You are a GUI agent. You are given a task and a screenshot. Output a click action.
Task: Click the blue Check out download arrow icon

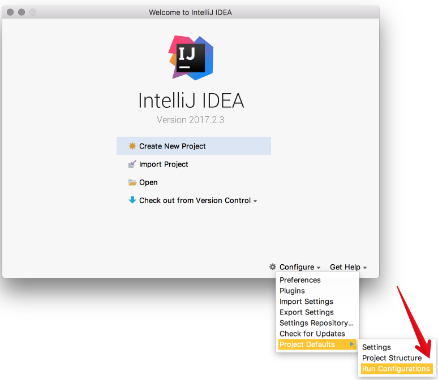[x=132, y=200]
